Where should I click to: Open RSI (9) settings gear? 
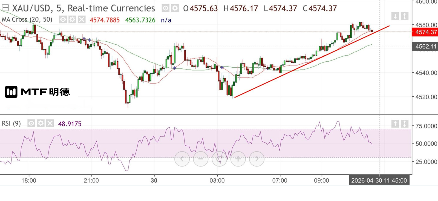(41, 124)
